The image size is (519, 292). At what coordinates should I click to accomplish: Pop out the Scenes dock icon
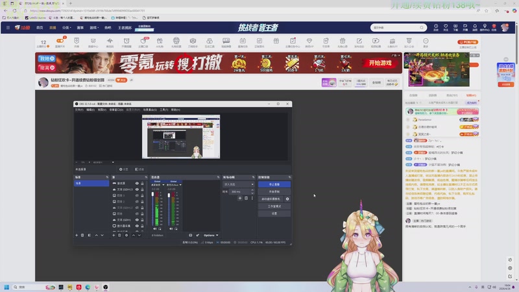[x=107, y=177]
